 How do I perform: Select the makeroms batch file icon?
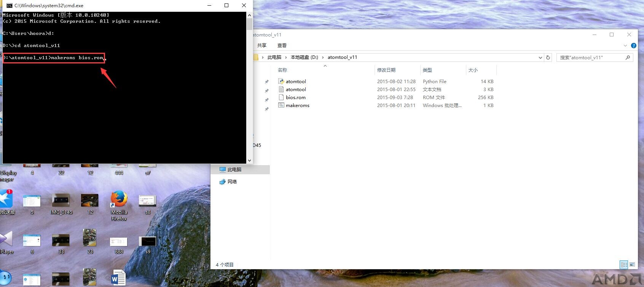(281, 105)
